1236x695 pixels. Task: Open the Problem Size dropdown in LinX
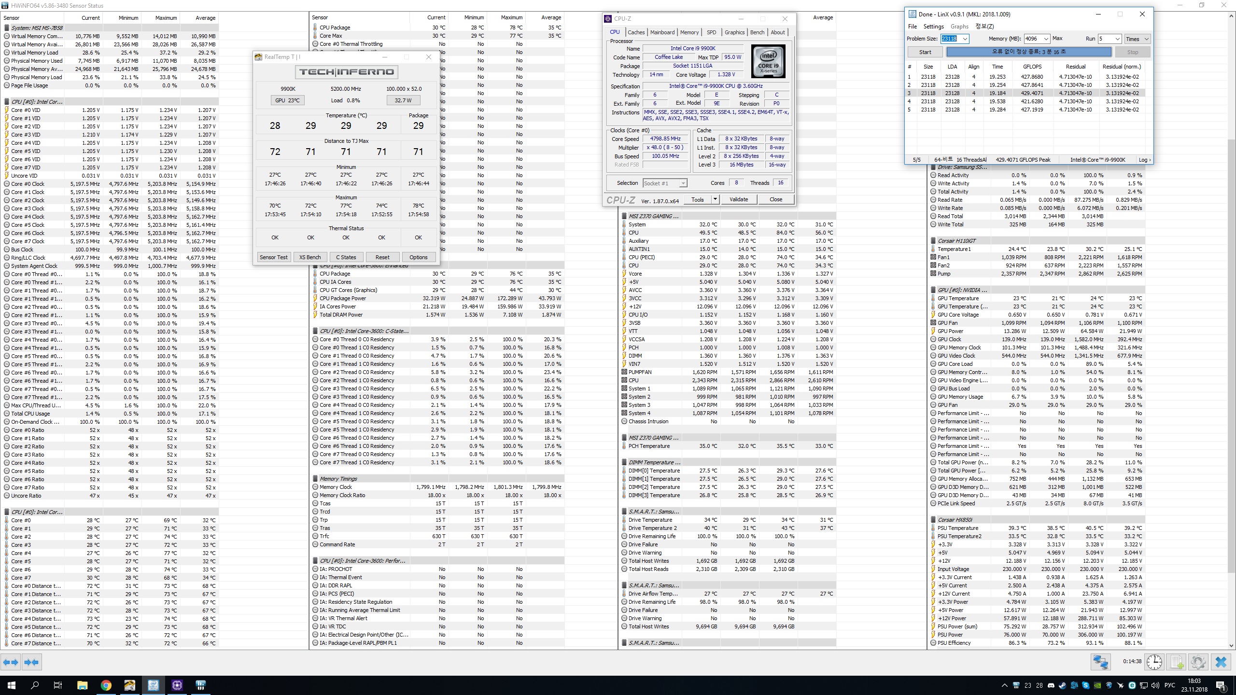[x=965, y=39]
